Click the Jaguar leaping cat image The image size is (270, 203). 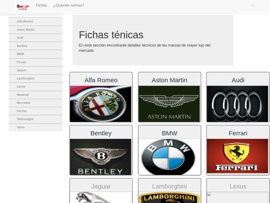click(x=100, y=197)
